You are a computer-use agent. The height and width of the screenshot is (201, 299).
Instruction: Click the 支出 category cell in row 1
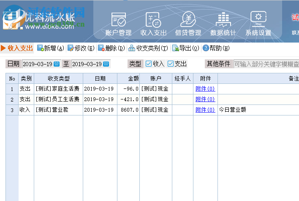(x=26, y=89)
